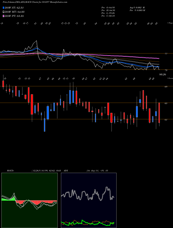Click the MACD (12,26,9) values text

click(x=46, y=171)
